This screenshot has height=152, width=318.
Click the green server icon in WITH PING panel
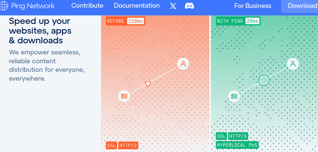coord(234,96)
